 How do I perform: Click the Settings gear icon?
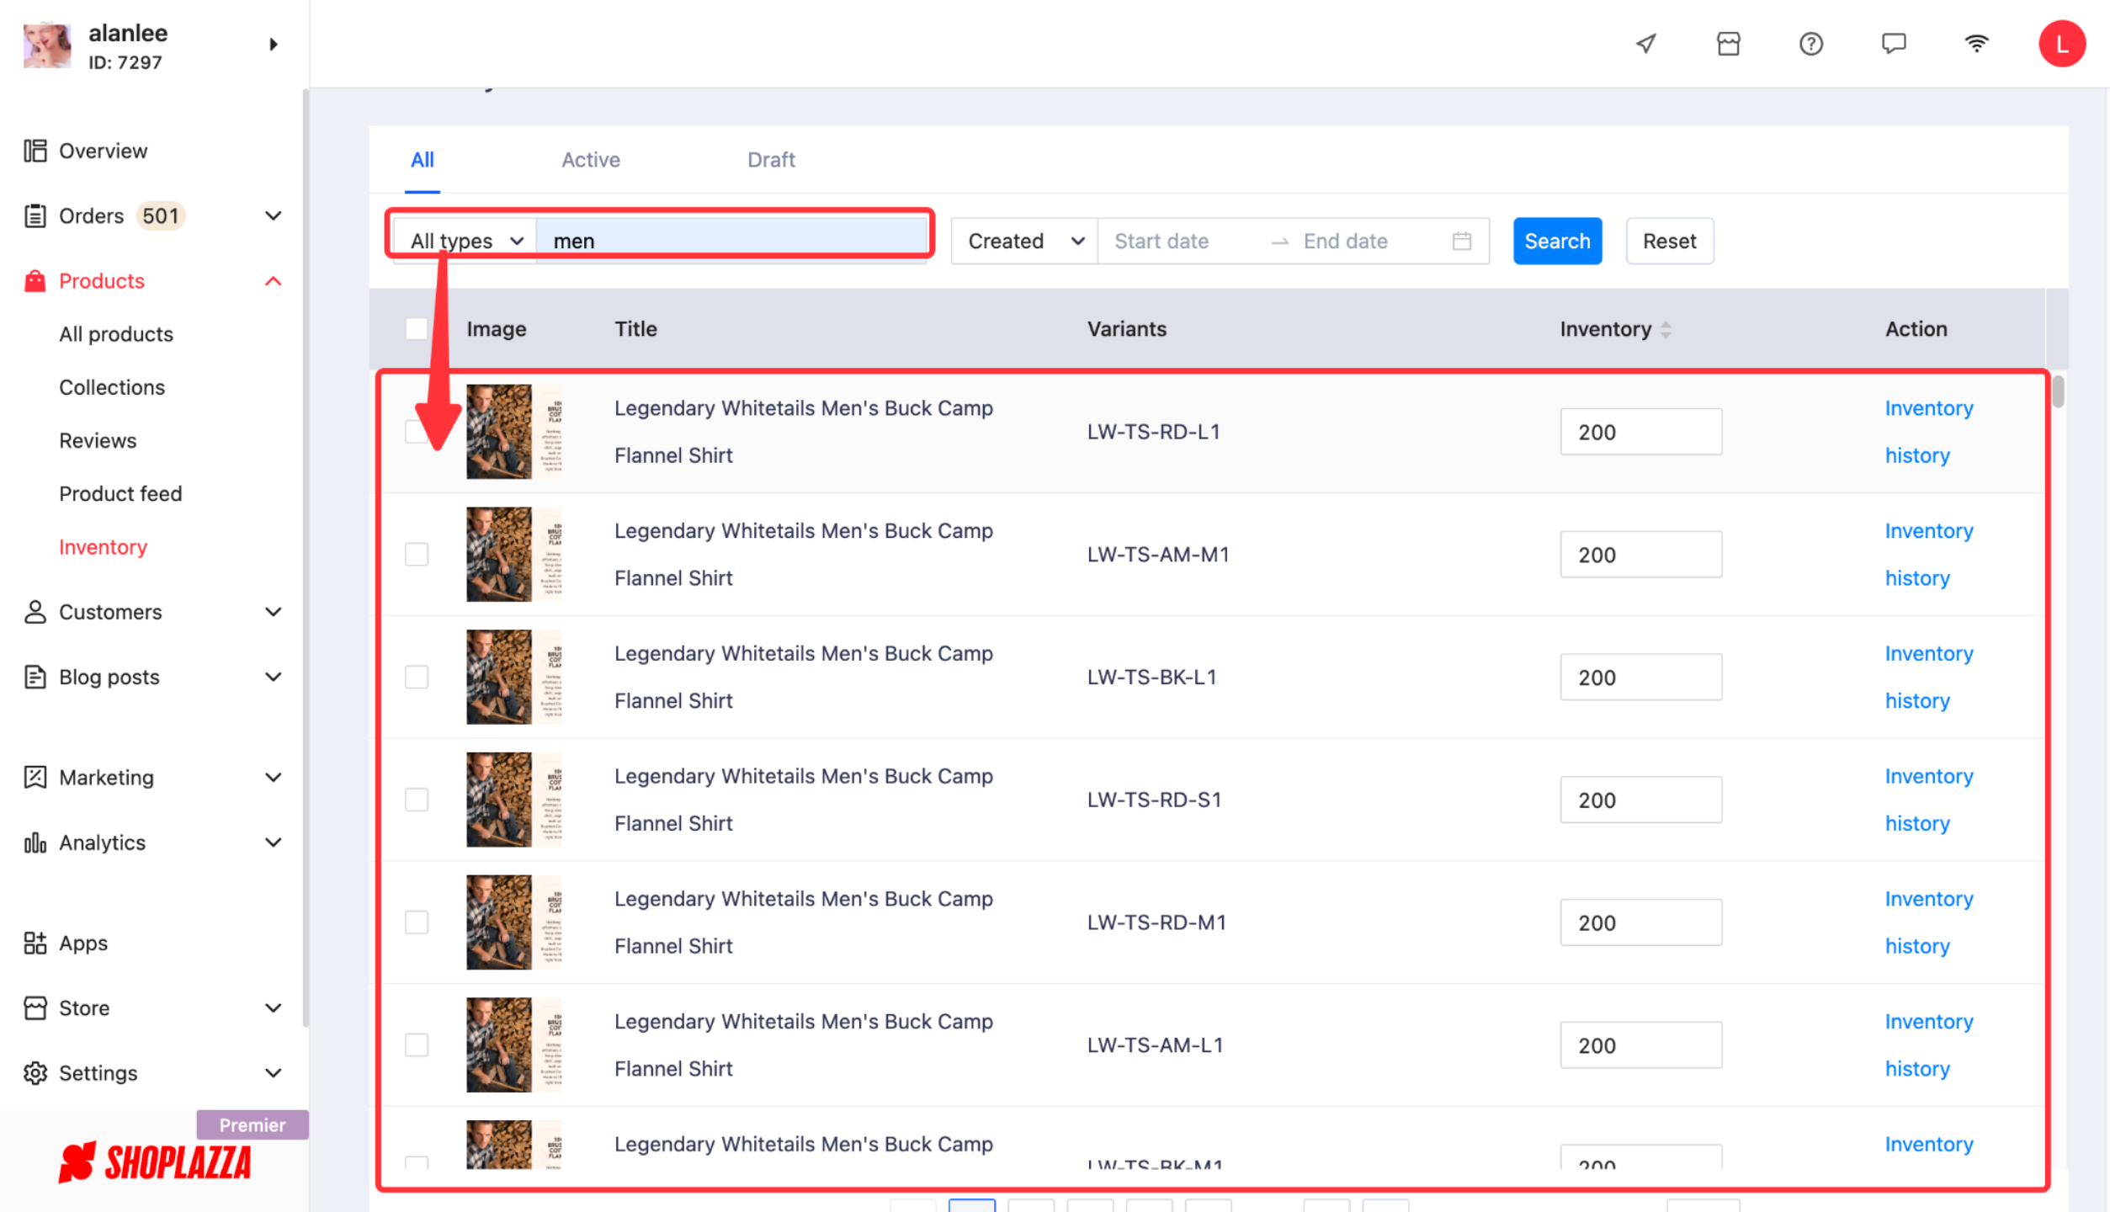point(35,1073)
